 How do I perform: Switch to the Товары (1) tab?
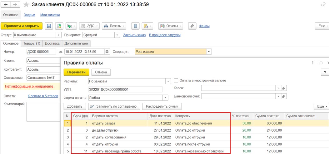coord(32,44)
